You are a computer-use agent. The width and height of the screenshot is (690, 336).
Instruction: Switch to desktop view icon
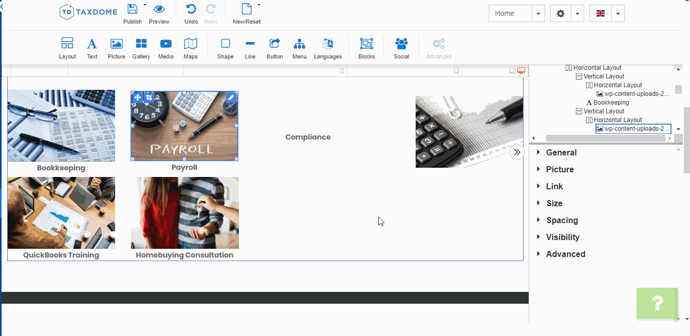[521, 71]
